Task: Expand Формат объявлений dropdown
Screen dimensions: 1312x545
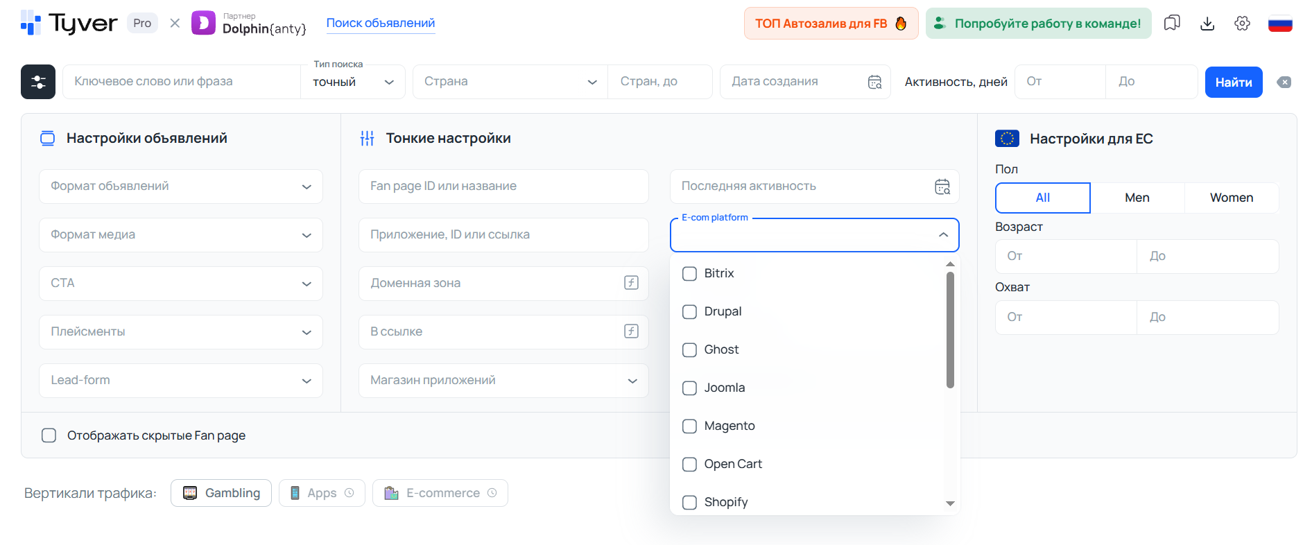Action: point(181,187)
